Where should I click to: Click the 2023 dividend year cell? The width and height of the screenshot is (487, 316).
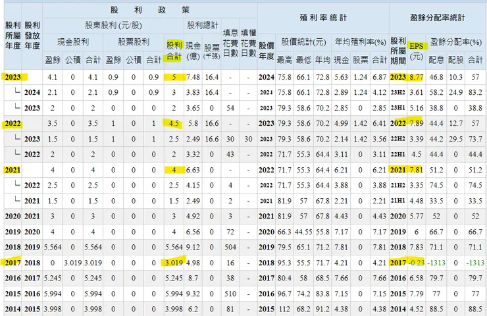tap(13, 77)
